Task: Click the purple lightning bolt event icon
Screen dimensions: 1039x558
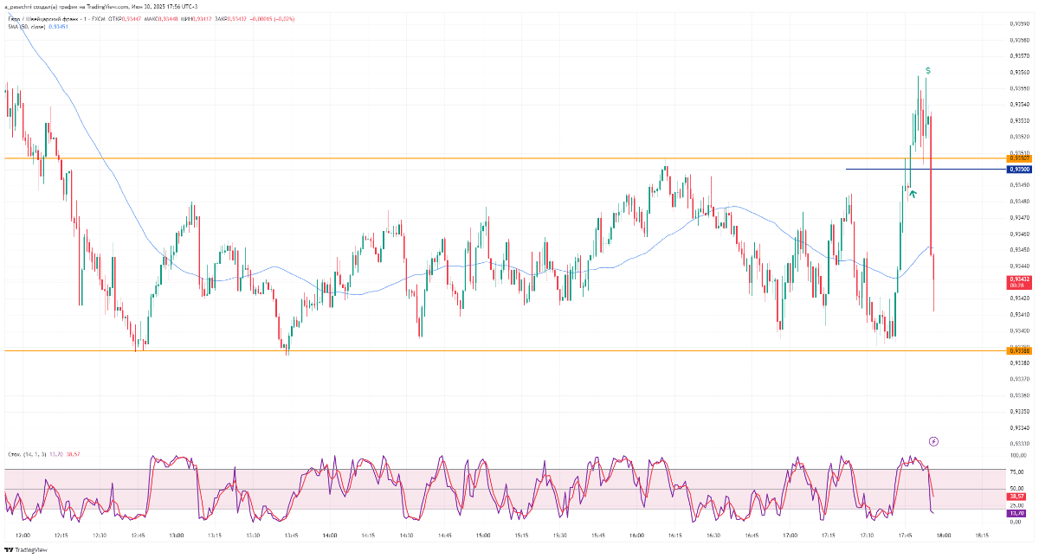Action: [x=933, y=441]
